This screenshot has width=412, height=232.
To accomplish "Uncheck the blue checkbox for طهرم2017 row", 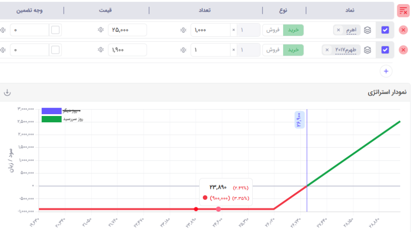I will click(x=385, y=50).
